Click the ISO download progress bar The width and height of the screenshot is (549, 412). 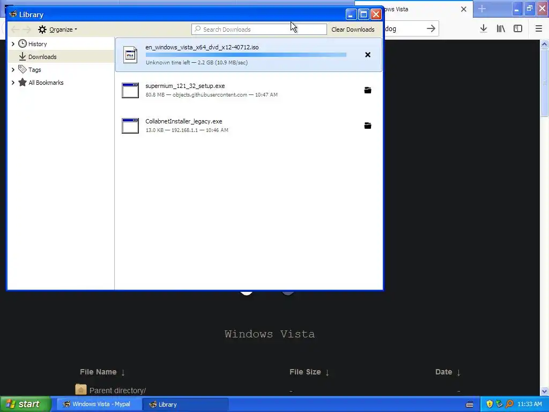246,55
